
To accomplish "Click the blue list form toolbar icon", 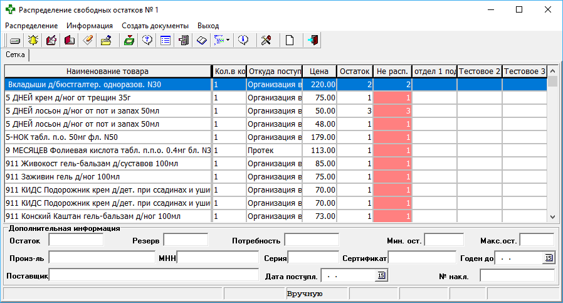I will click(x=166, y=40).
